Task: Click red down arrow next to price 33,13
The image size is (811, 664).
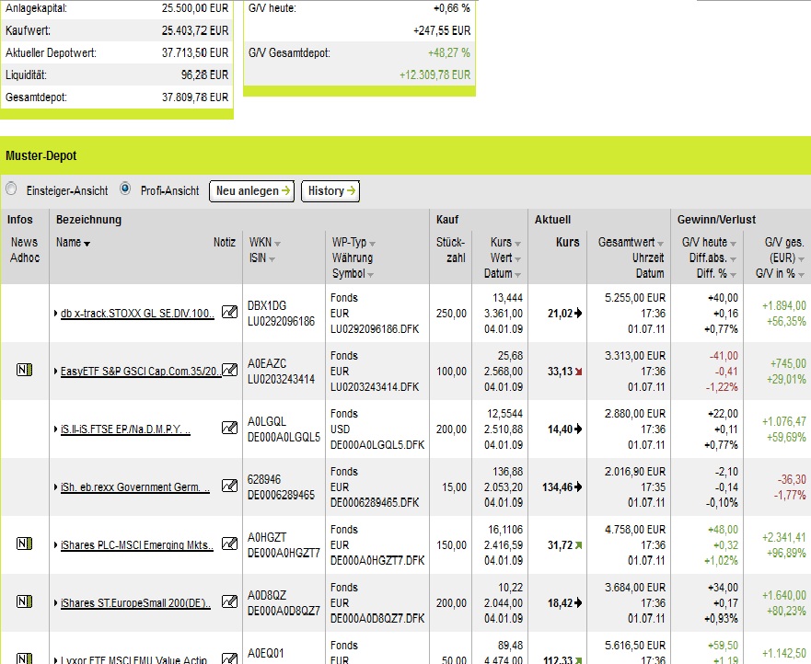Action: [578, 372]
